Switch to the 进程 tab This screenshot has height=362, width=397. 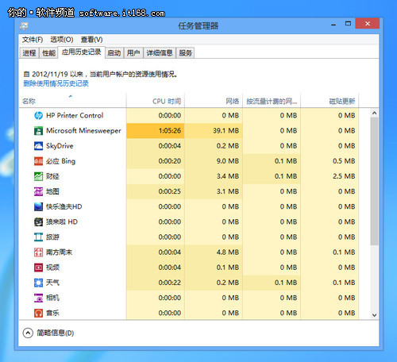pyautogui.click(x=29, y=53)
